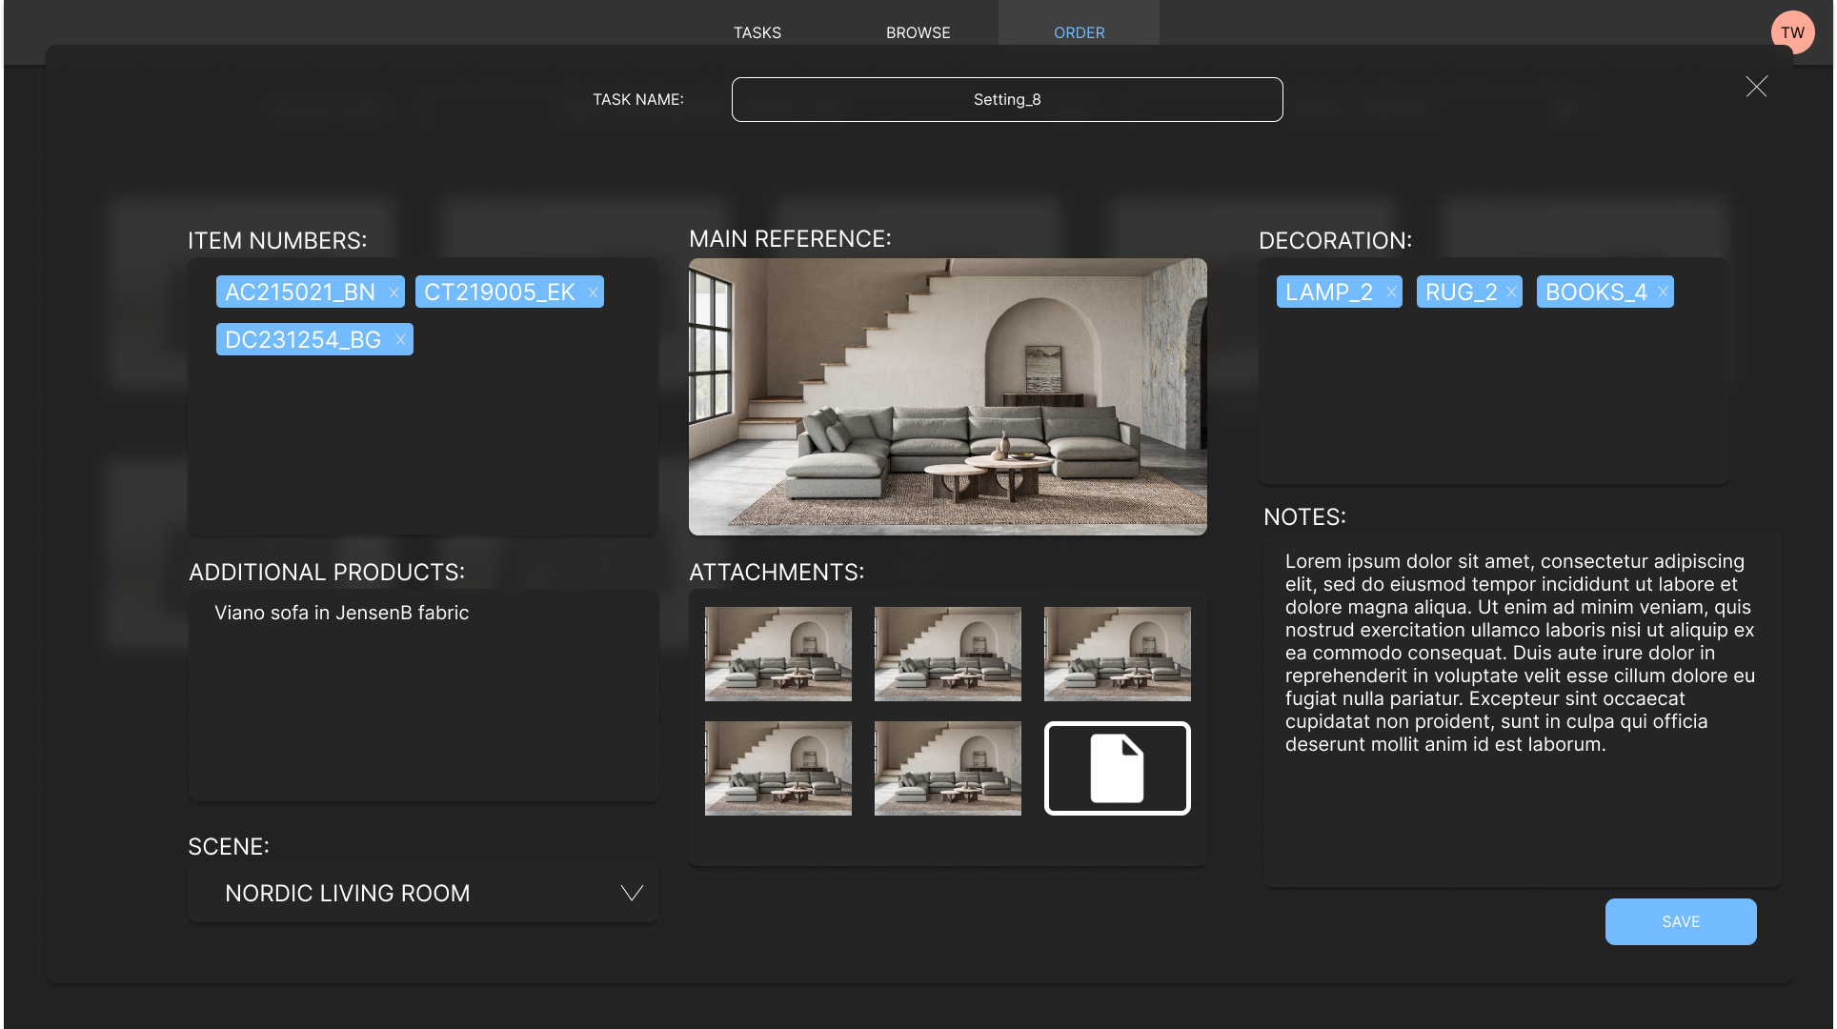The width and height of the screenshot is (1837, 1029).
Task: Click into the Lorem ipsum notes text area
Action: (x=1522, y=711)
